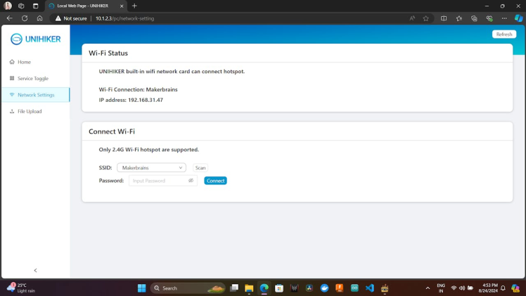526x296 pixels.
Task: Open the tab actions menu icon
Action: 36,6
